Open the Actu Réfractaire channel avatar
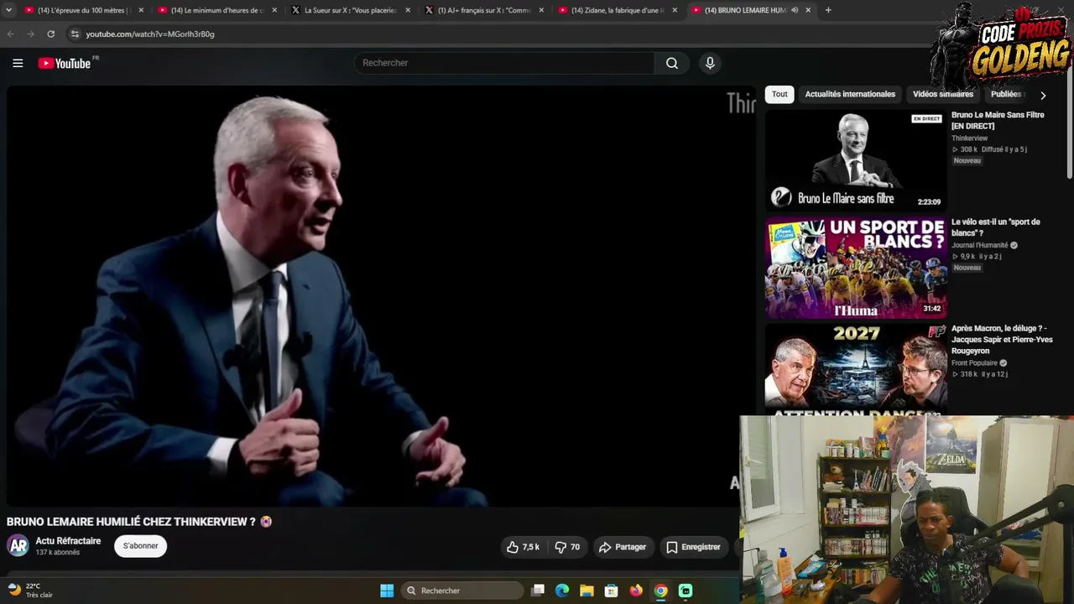The image size is (1074, 604). click(x=18, y=546)
